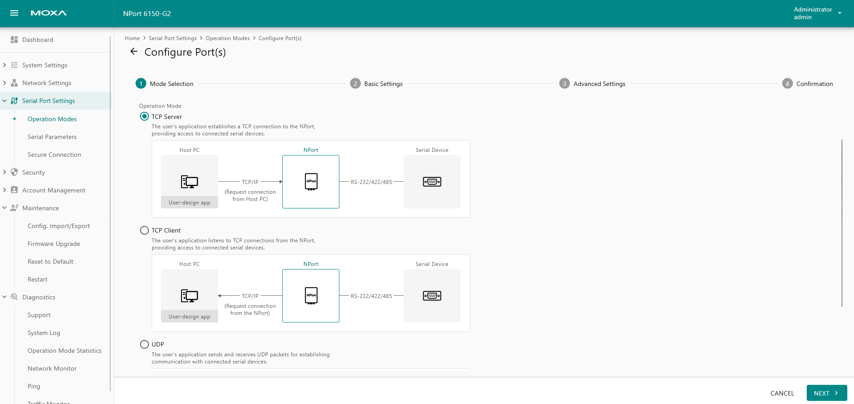Click the Dashboard grid icon

tap(14, 40)
